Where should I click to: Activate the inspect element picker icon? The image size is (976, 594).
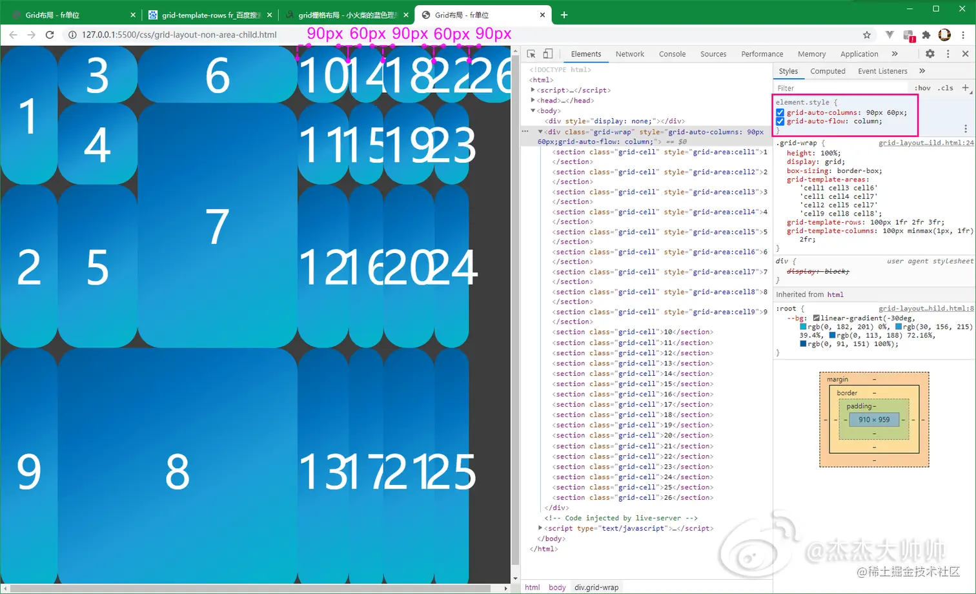(531, 54)
